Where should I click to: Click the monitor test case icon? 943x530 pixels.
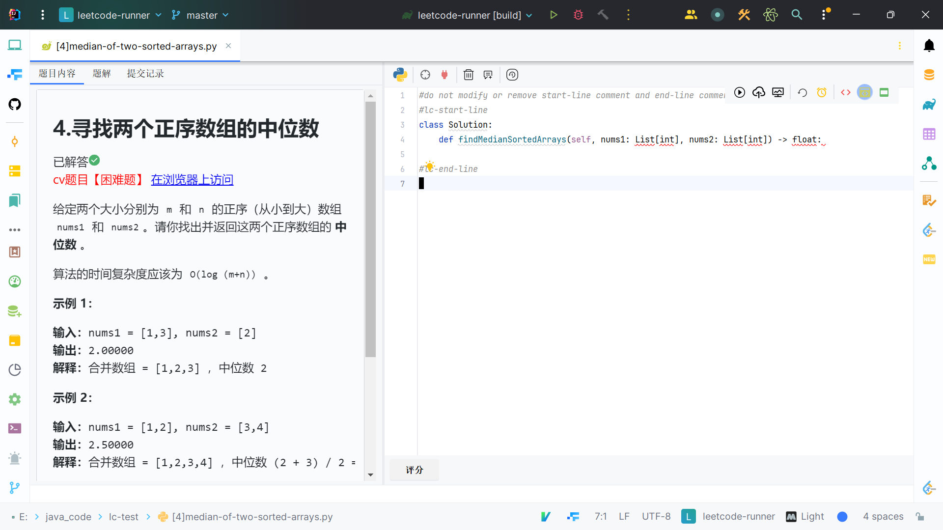(778, 92)
